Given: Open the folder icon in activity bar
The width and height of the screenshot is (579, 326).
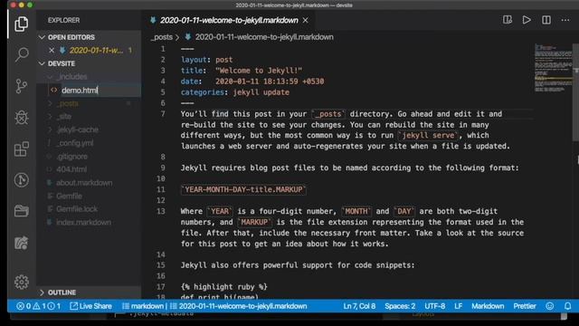Looking at the screenshot, I should [x=22, y=211].
